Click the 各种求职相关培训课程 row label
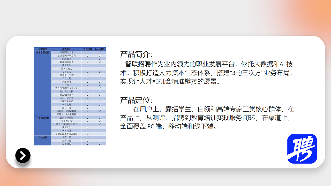 [x=66, y=134]
